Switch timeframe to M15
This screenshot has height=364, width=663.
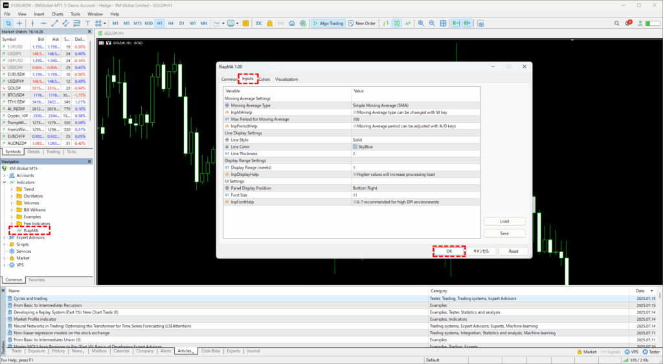(137, 23)
